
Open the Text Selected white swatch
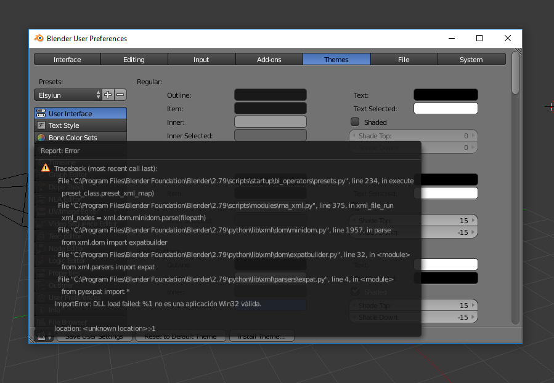click(446, 109)
